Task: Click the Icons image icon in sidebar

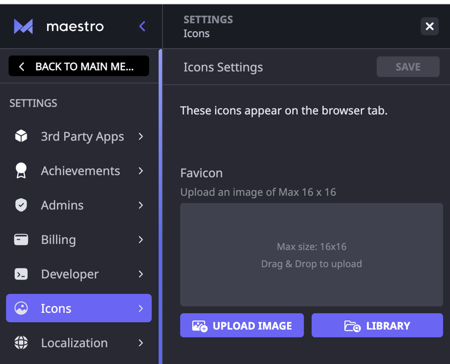Action: [21, 308]
